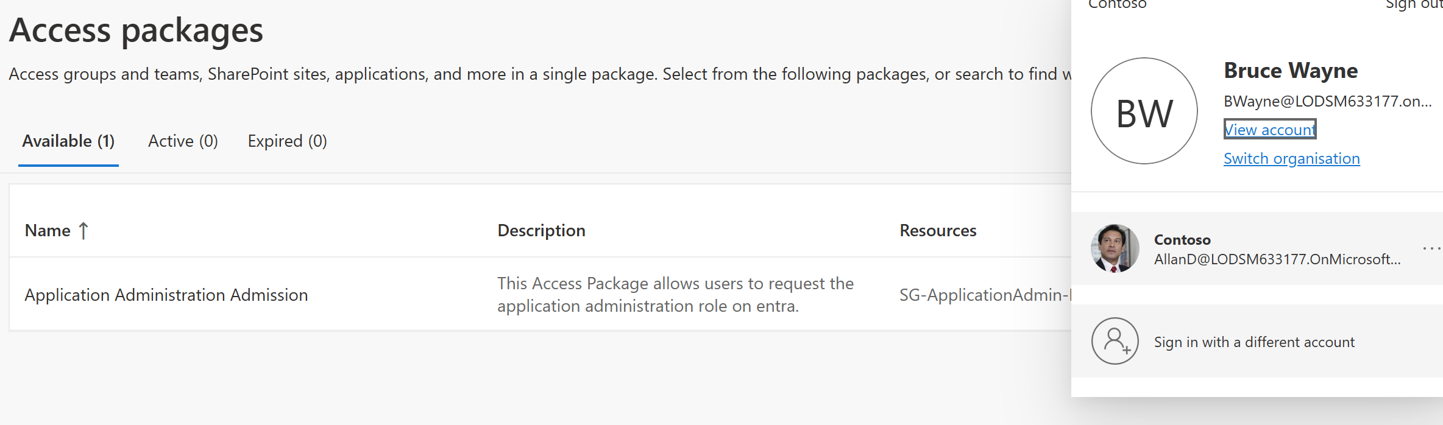Click the ascending sort arrow beside Name
Screen dimensions: 1443x425
[x=83, y=231]
